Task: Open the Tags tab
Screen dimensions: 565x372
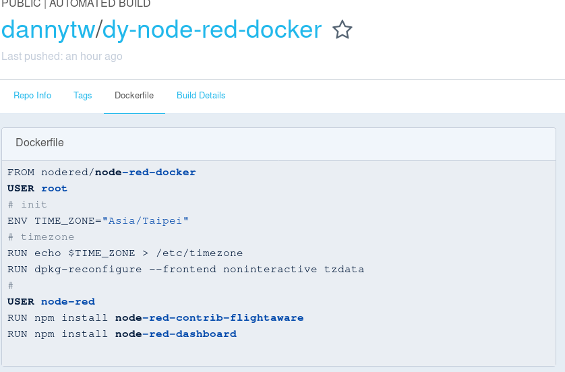Action: pyautogui.click(x=83, y=96)
